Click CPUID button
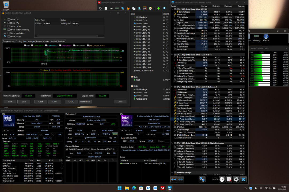Screen dimensions: 289x192 [71, 102]
